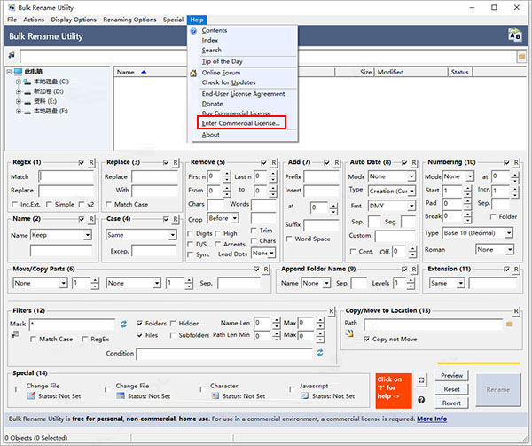The width and height of the screenshot is (532, 446).
Task: Click the Revert button
Action: [451, 403]
